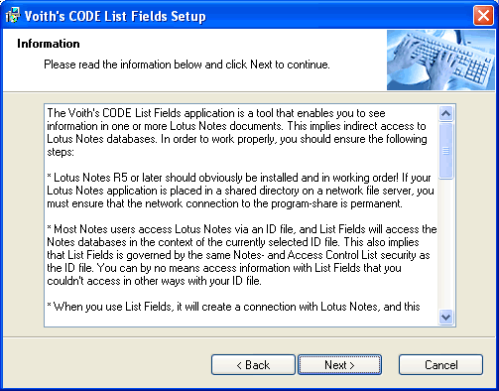Click the "Lotus Notes R5 or later" bullet line

tap(239, 178)
